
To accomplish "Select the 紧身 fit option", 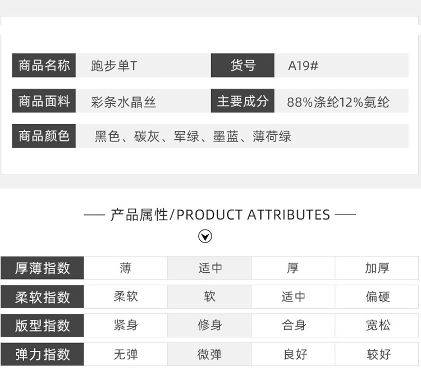I will coord(126,326).
